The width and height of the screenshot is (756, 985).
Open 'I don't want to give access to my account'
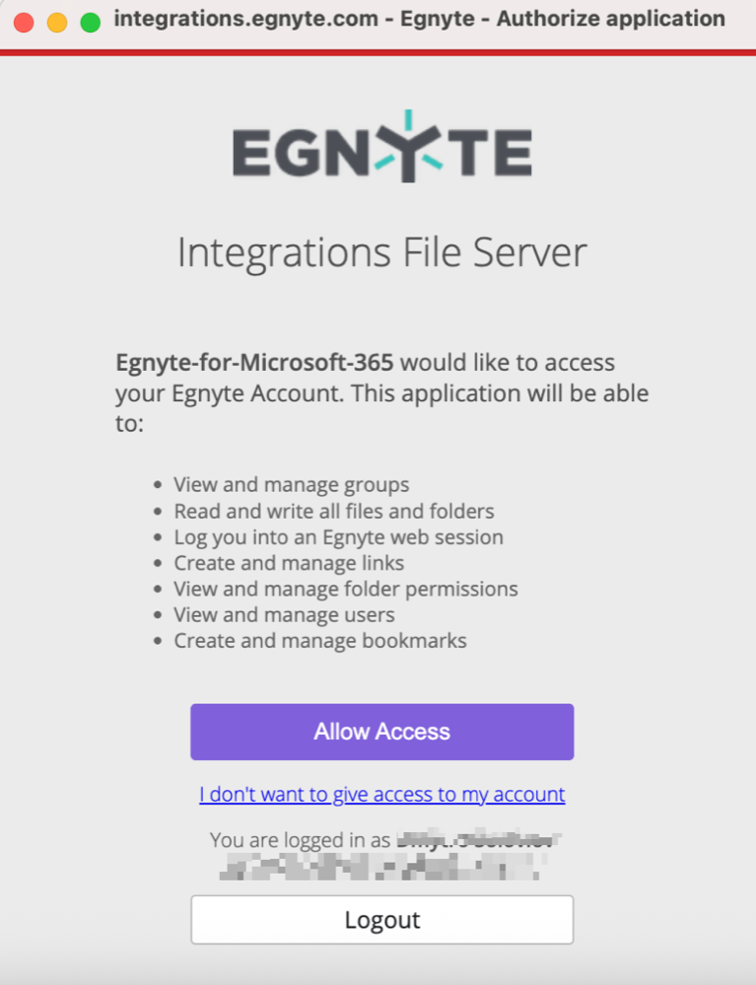[x=381, y=795]
